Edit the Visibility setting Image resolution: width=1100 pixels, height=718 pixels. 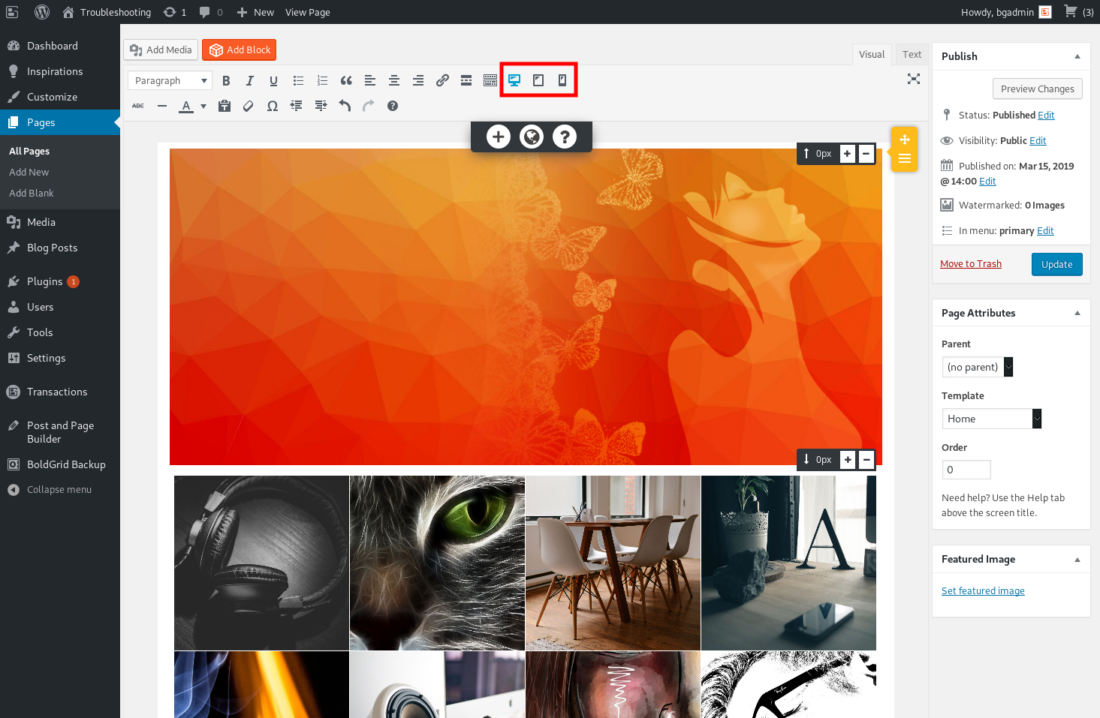pyautogui.click(x=1038, y=140)
